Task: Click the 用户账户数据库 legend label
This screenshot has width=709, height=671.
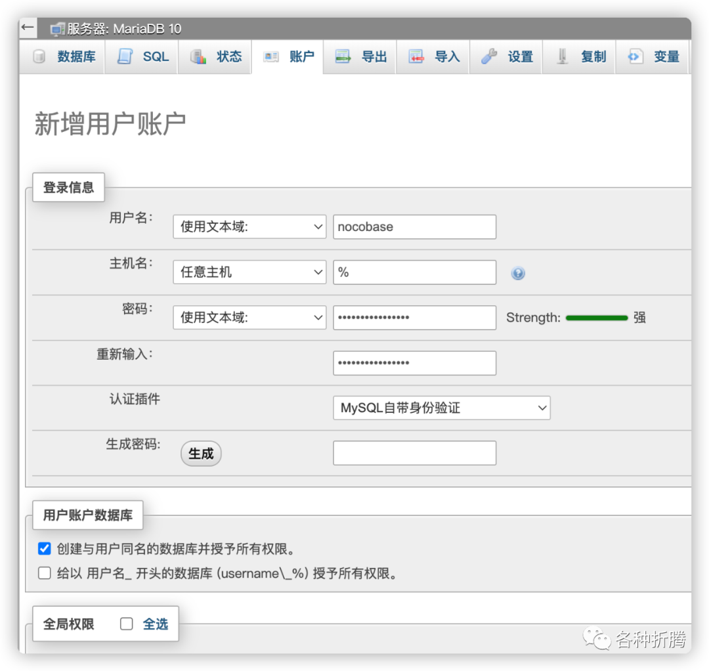Action: pyautogui.click(x=88, y=515)
